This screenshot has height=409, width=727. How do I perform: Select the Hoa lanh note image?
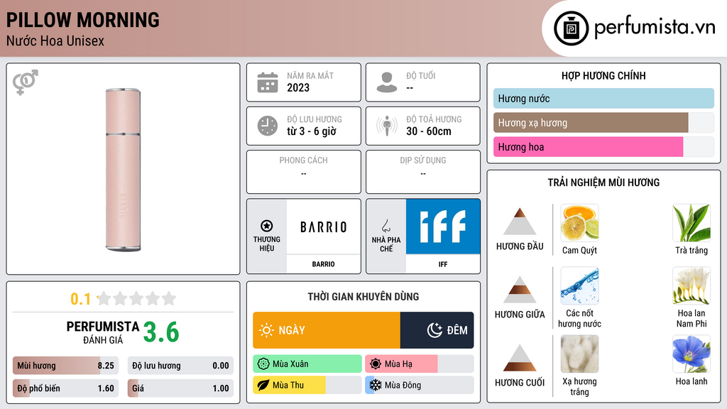pyautogui.click(x=692, y=354)
